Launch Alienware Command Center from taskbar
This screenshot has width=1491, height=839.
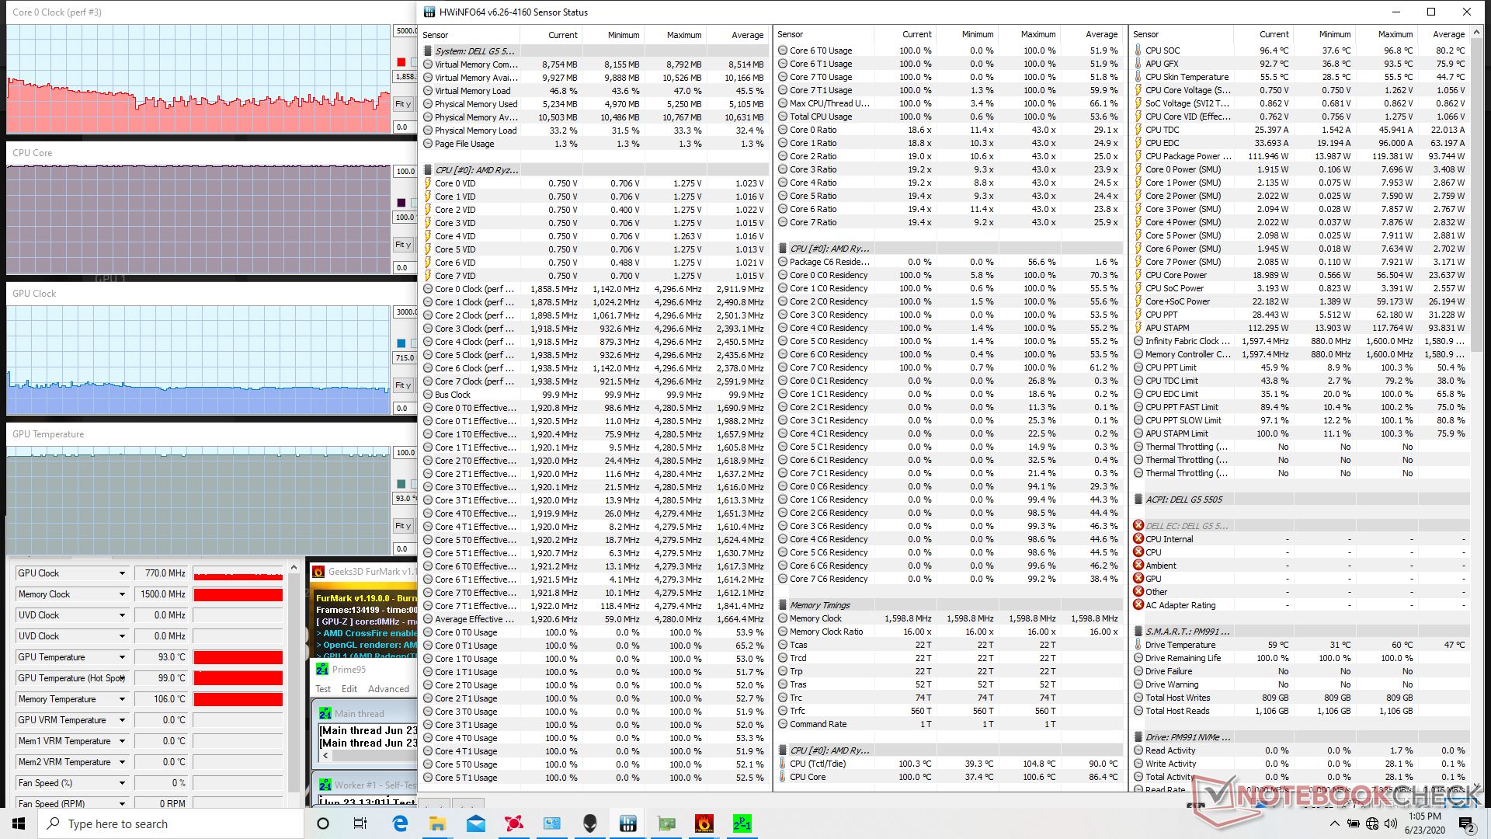coord(590,823)
